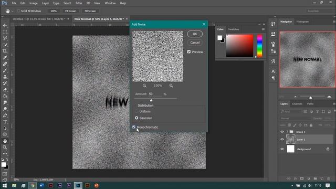Hide Layer 1 visibility

282,140
